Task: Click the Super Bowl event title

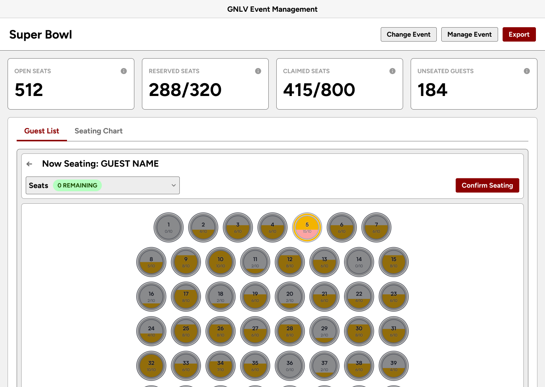Action: coord(40,34)
